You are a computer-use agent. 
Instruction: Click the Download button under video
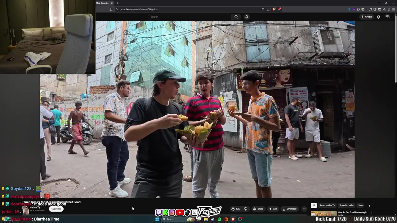pos(289,209)
